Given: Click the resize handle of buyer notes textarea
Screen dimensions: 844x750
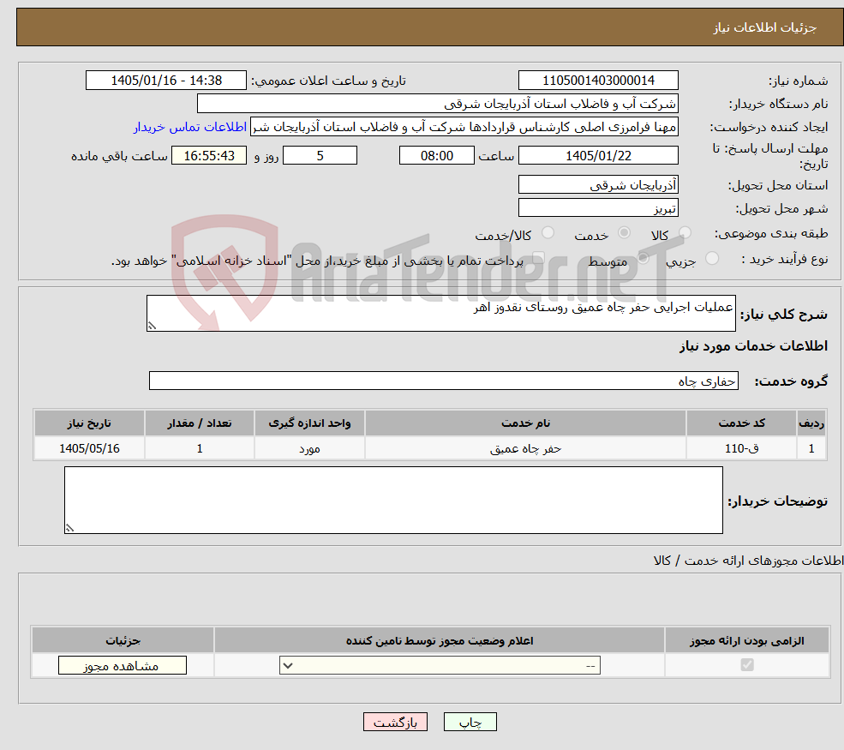Looking at the screenshot, I should pyautogui.click(x=70, y=528).
